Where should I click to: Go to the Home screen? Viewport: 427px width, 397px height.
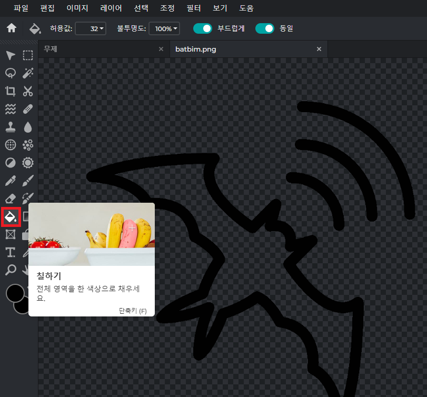point(12,28)
